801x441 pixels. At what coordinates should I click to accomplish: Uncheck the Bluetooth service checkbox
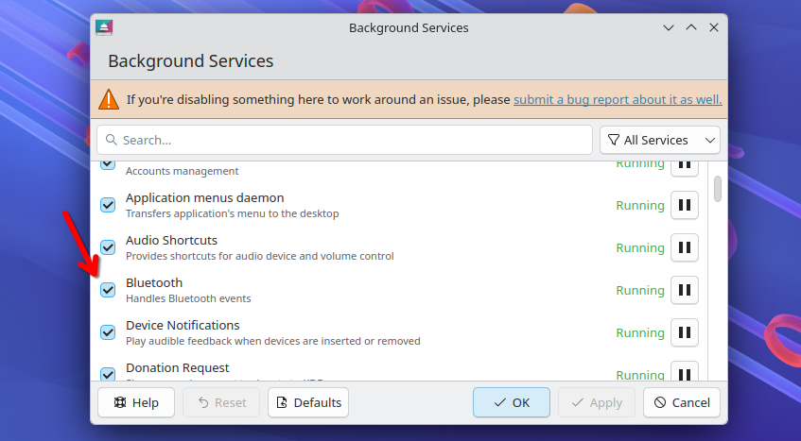(x=108, y=290)
